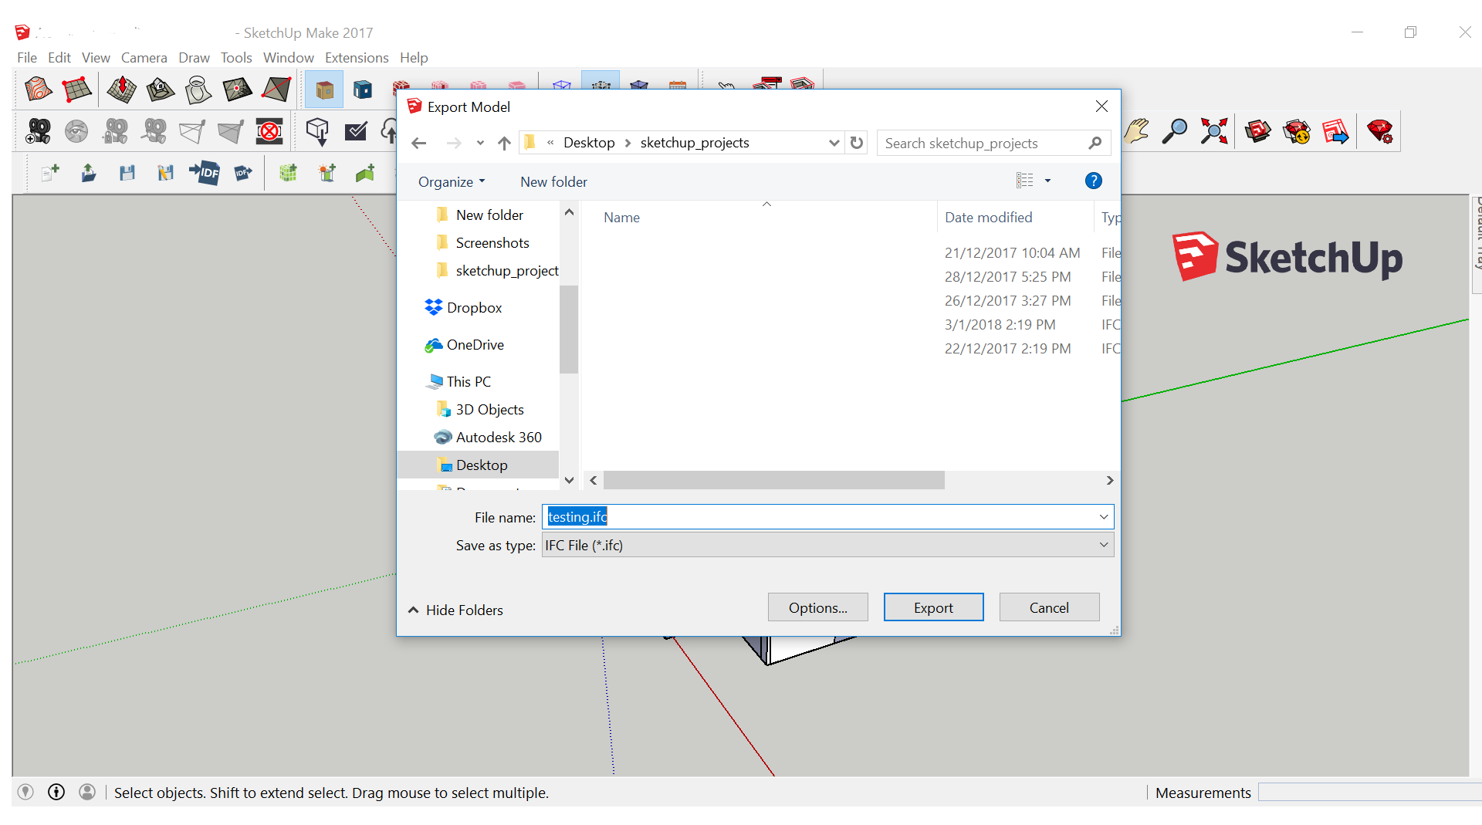Open the File menu
Image resolution: width=1482 pixels, height=825 pixels.
pyautogui.click(x=27, y=58)
